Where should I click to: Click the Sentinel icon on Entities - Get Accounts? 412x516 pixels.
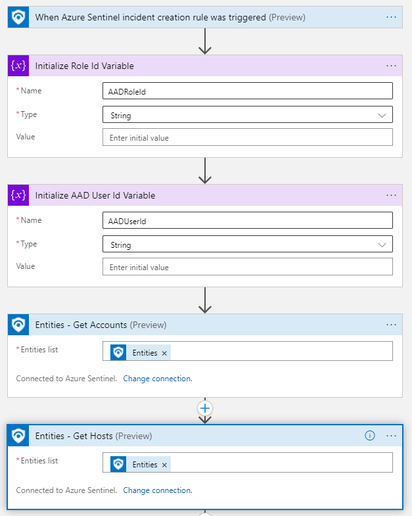pyautogui.click(x=18, y=325)
